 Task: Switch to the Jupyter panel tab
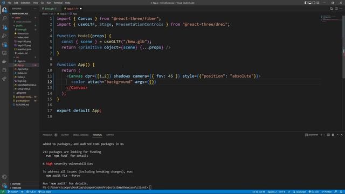(x=110, y=135)
